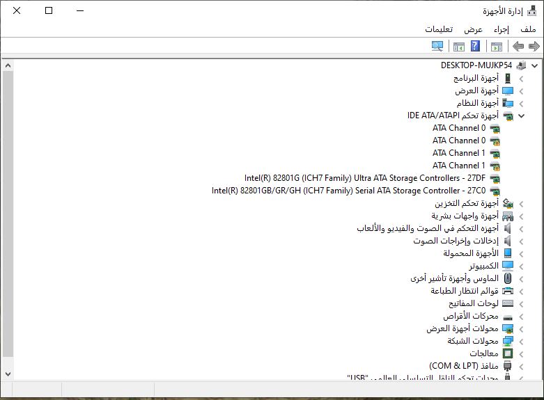Expand the محولات الشبكة category
This screenshot has width=544, height=400.
(521, 342)
